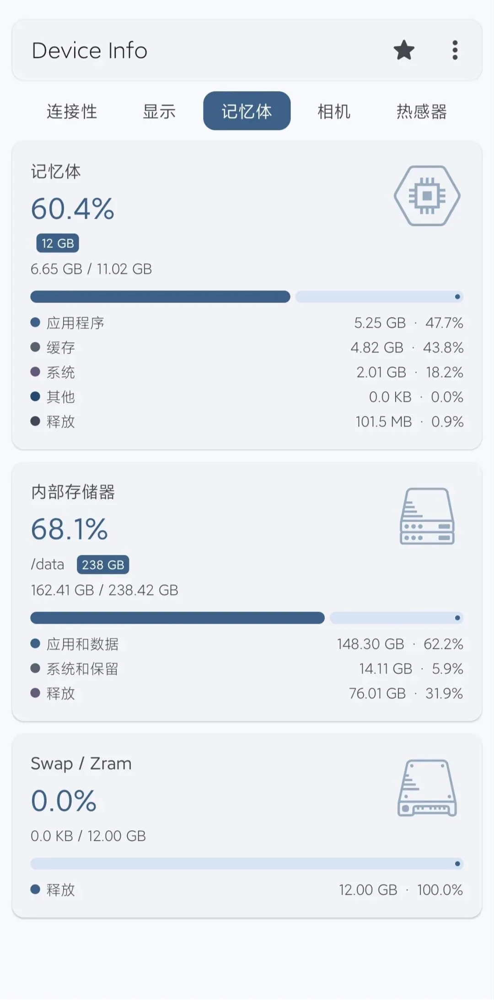The height and width of the screenshot is (1000, 494).
Task: Click the Swap / Zram disk icon
Action: point(427,788)
